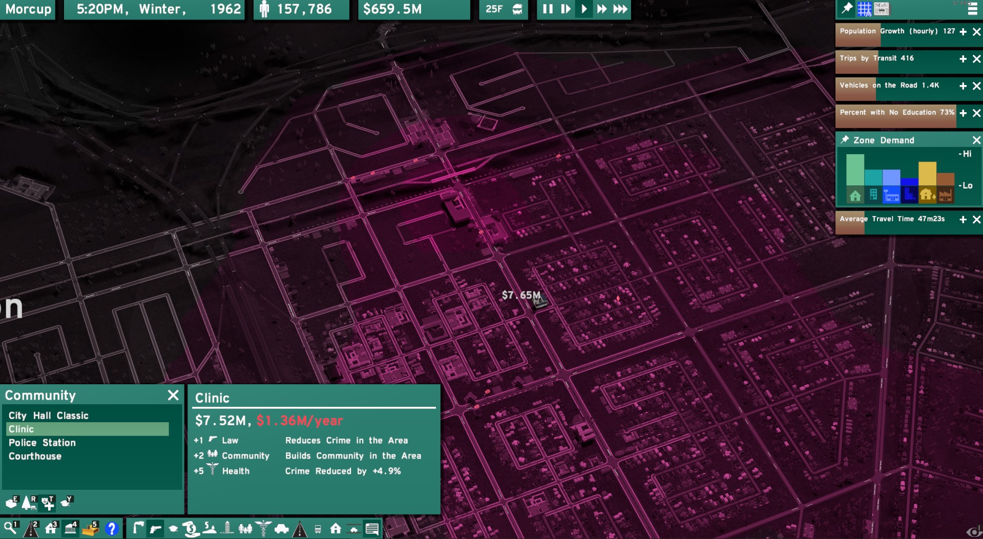Open the Education amenities category (E)
This screenshot has height=539, width=983.
pos(12,503)
